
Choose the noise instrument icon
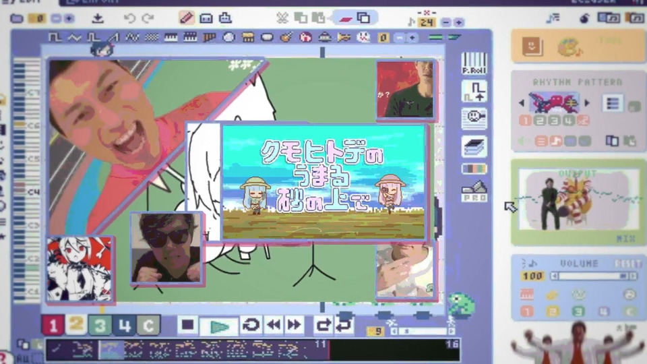tap(152, 38)
